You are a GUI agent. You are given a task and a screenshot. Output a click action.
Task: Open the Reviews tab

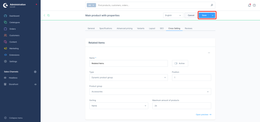(x=189, y=28)
